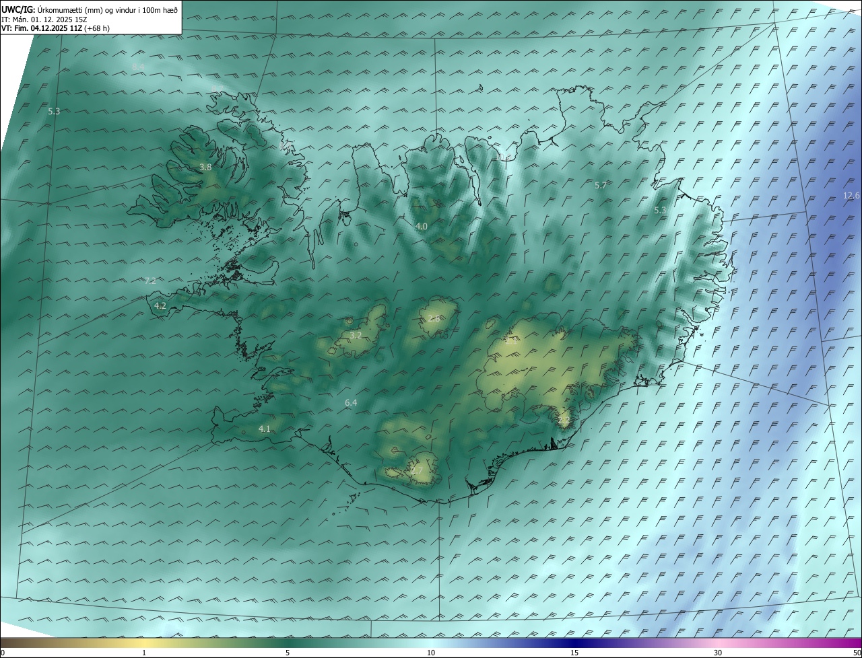
Task: Click the 2.8 value on the Hofsjökull glacier
Action: click(434, 319)
